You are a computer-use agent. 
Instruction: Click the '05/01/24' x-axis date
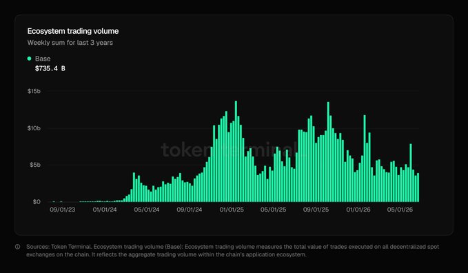point(147,210)
